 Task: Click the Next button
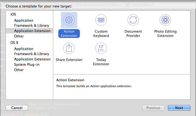coord(179,108)
